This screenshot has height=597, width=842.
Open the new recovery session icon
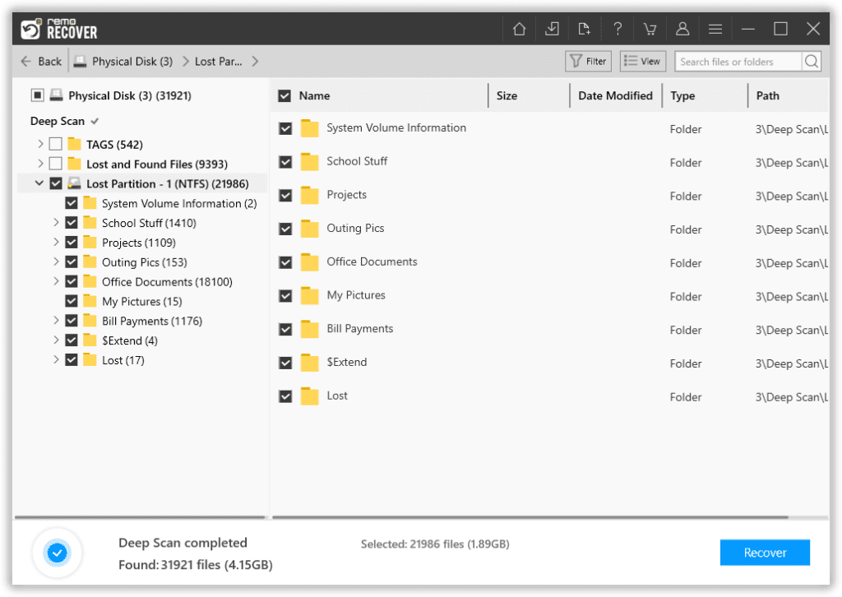tap(585, 28)
